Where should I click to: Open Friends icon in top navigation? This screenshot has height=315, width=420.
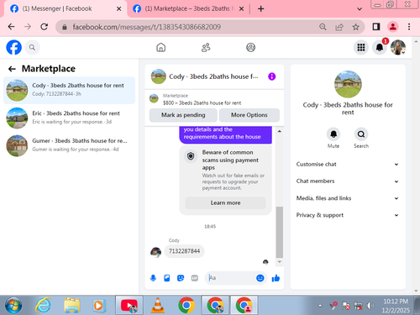pos(206,47)
